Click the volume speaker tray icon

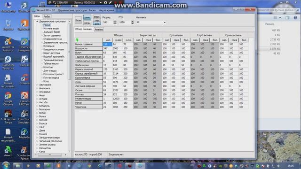(x=279, y=166)
